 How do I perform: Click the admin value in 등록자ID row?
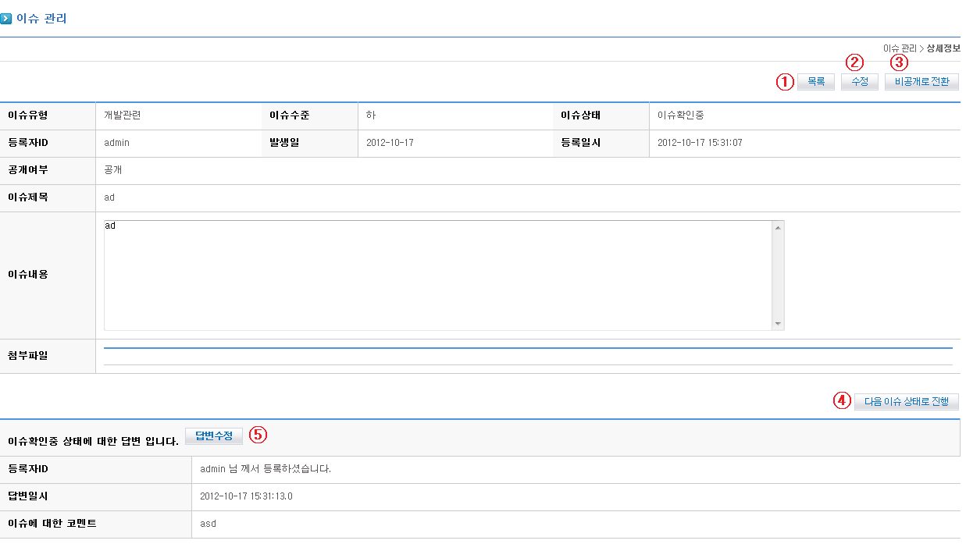(116, 143)
